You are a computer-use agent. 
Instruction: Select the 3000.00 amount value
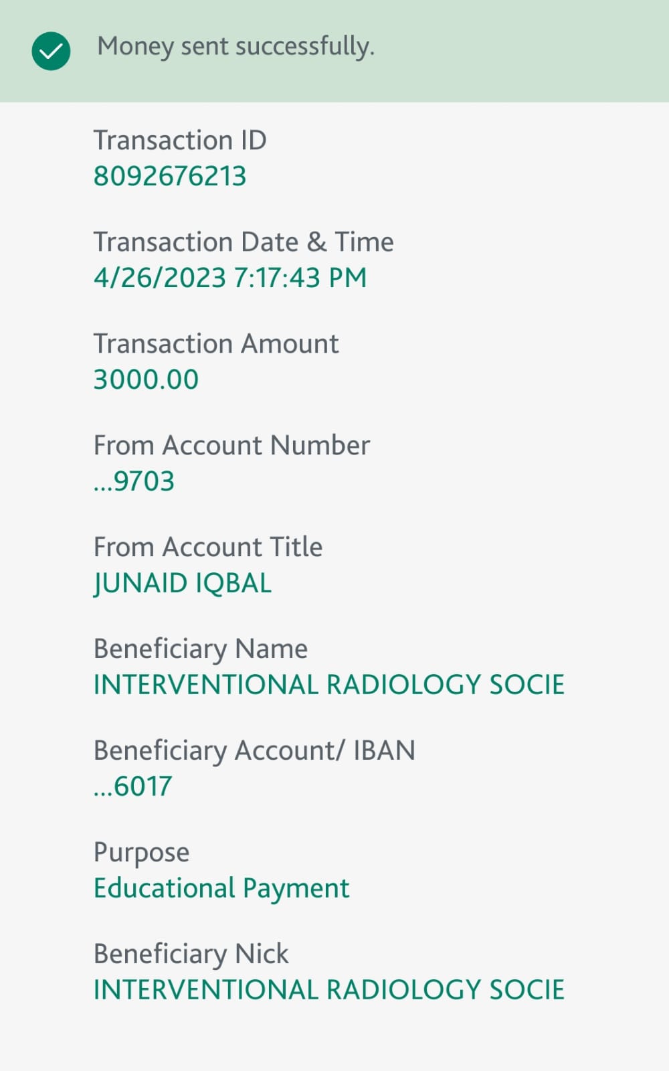pos(146,380)
